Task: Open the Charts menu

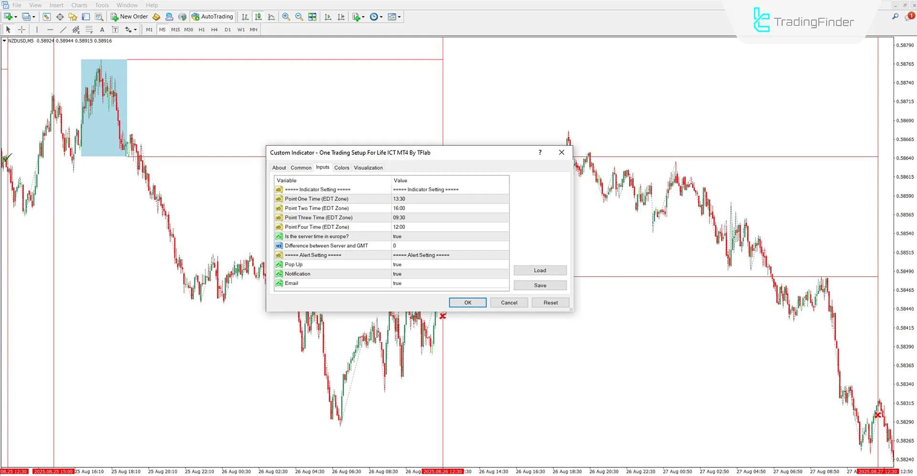Action: 79,5
